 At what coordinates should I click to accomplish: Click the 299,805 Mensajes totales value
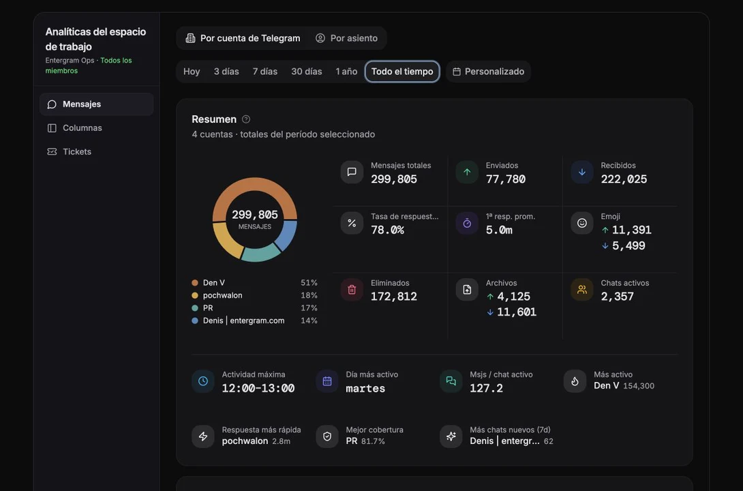[394, 179]
